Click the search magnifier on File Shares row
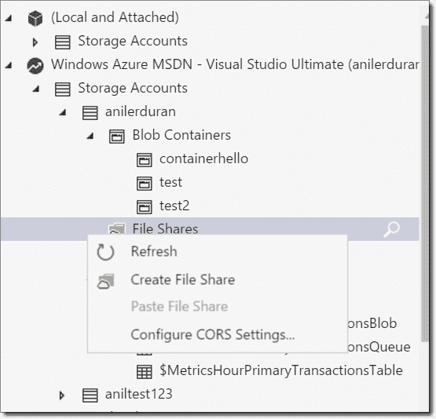 point(391,229)
